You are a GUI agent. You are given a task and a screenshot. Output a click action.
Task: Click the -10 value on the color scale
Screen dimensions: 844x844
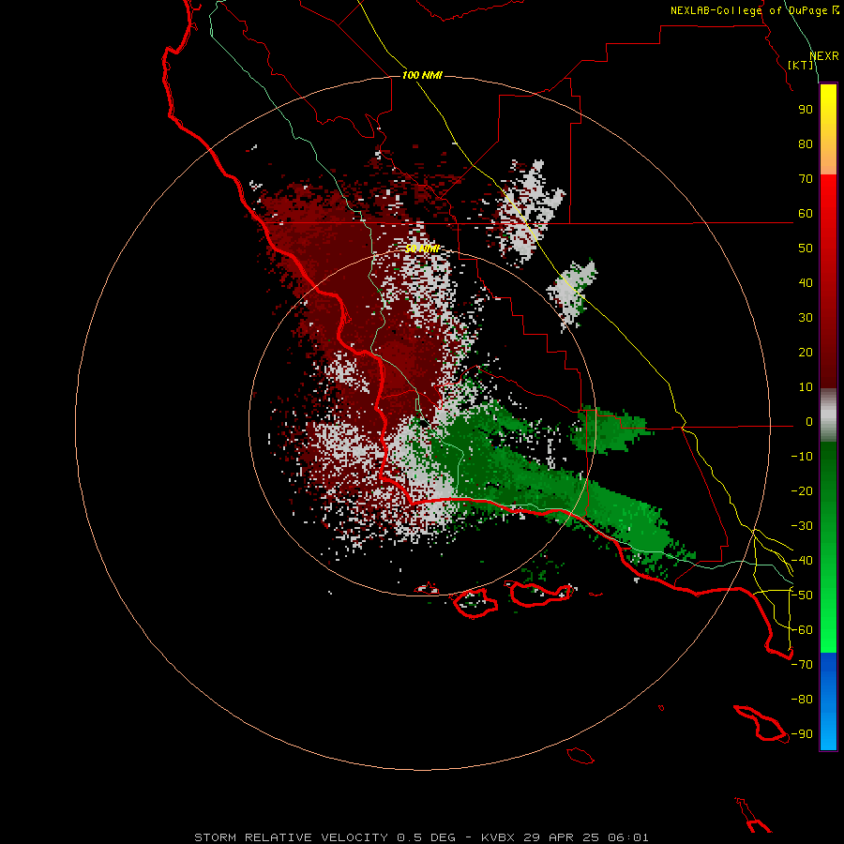coord(802,457)
